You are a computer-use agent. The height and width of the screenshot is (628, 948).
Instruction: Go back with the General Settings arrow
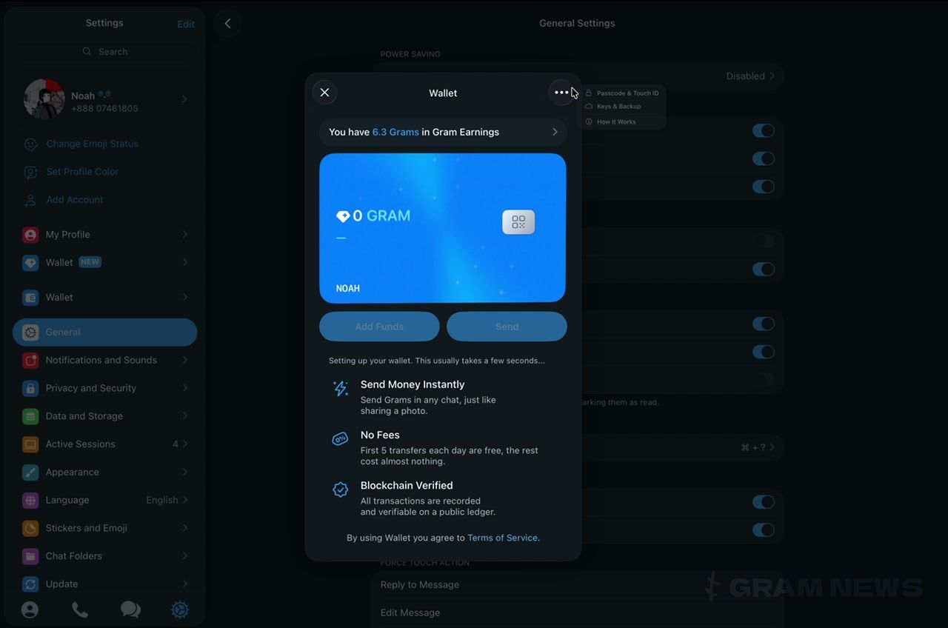(x=227, y=24)
